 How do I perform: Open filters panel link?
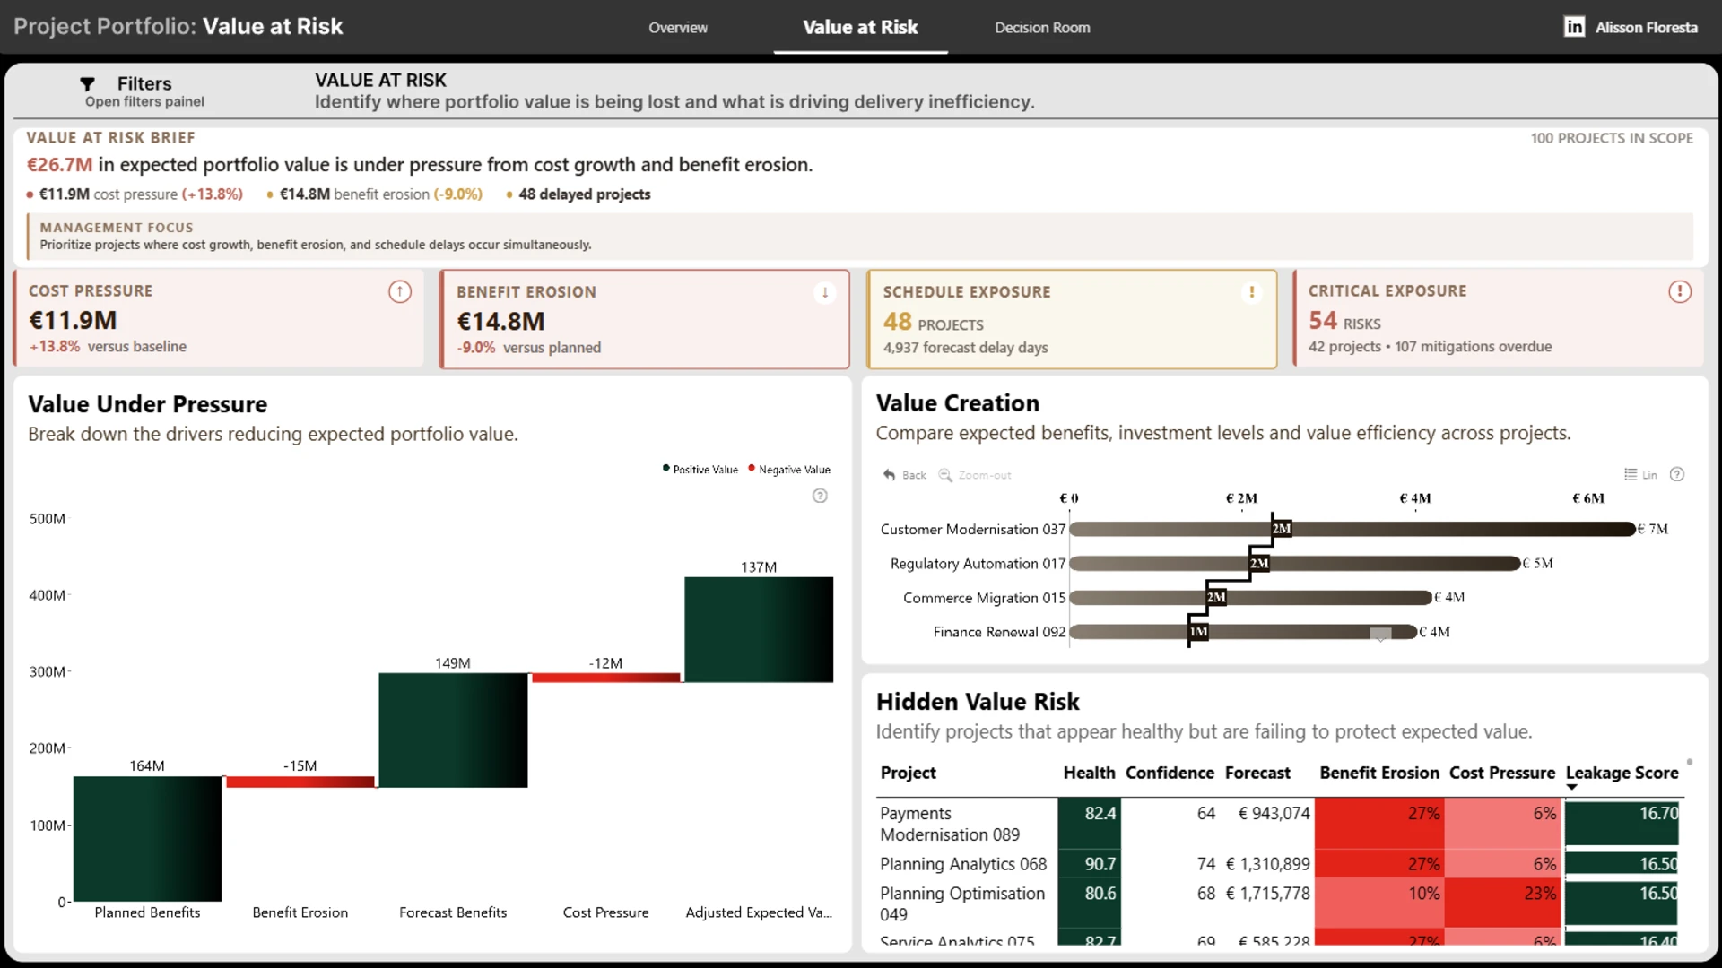(144, 101)
